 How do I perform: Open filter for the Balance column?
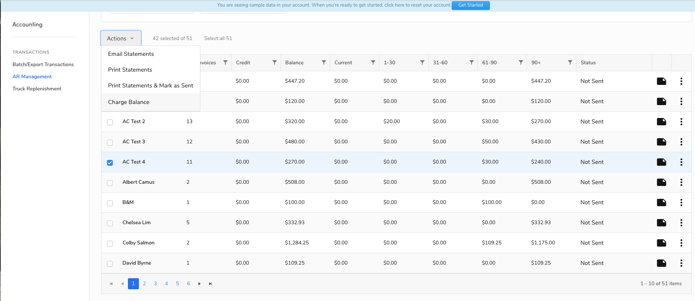(324, 62)
